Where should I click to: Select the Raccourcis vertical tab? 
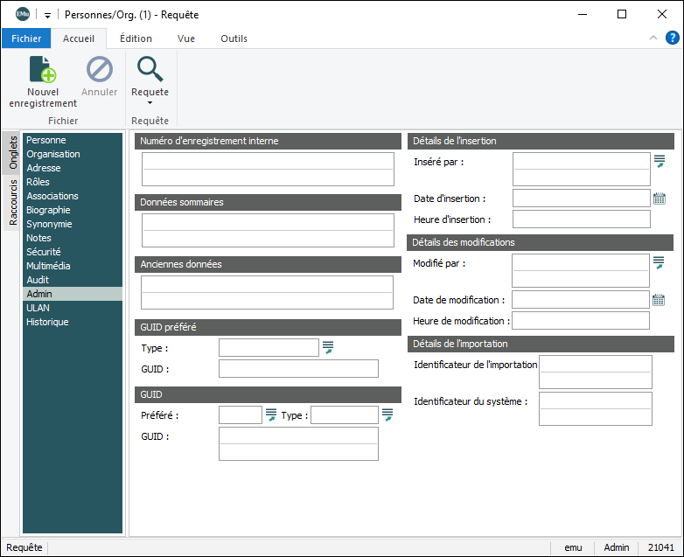coord(13,203)
